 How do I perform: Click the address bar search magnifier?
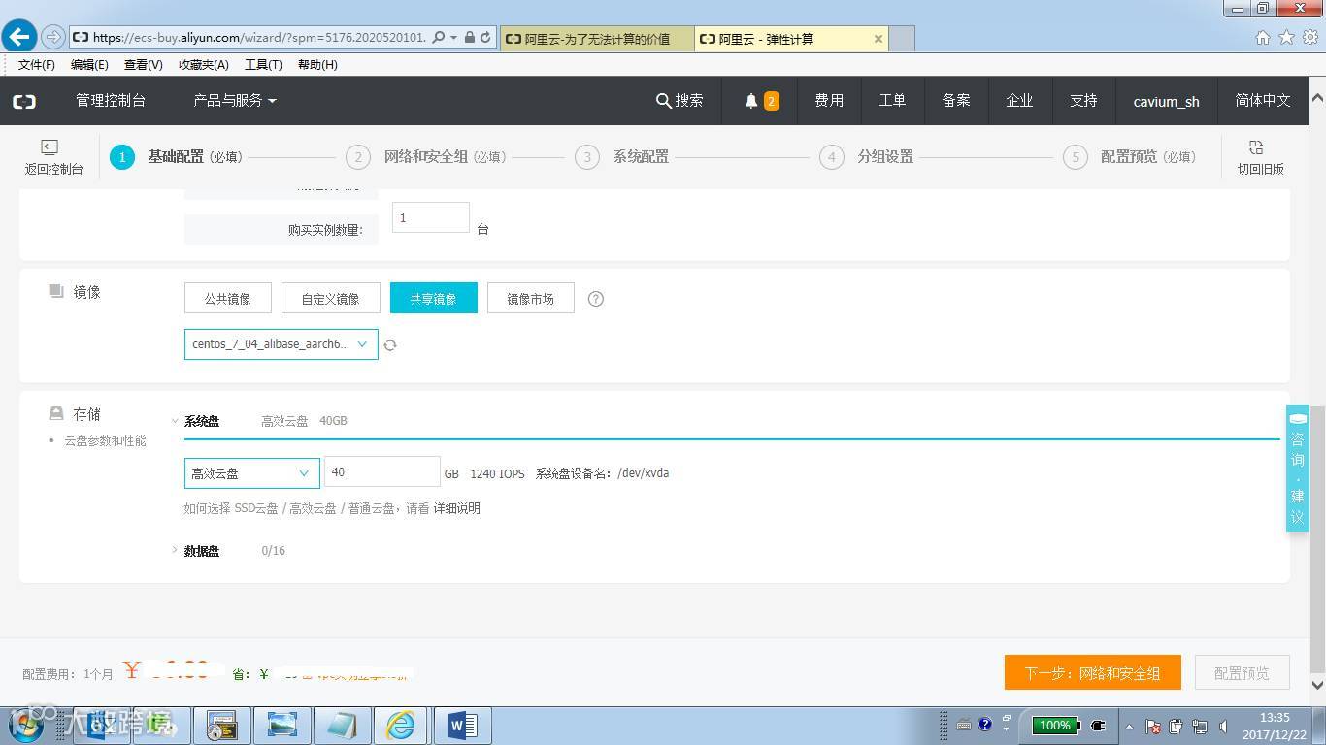(x=439, y=37)
